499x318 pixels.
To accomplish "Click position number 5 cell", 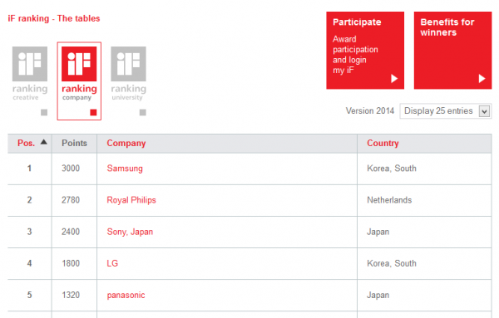I will [30, 295].
